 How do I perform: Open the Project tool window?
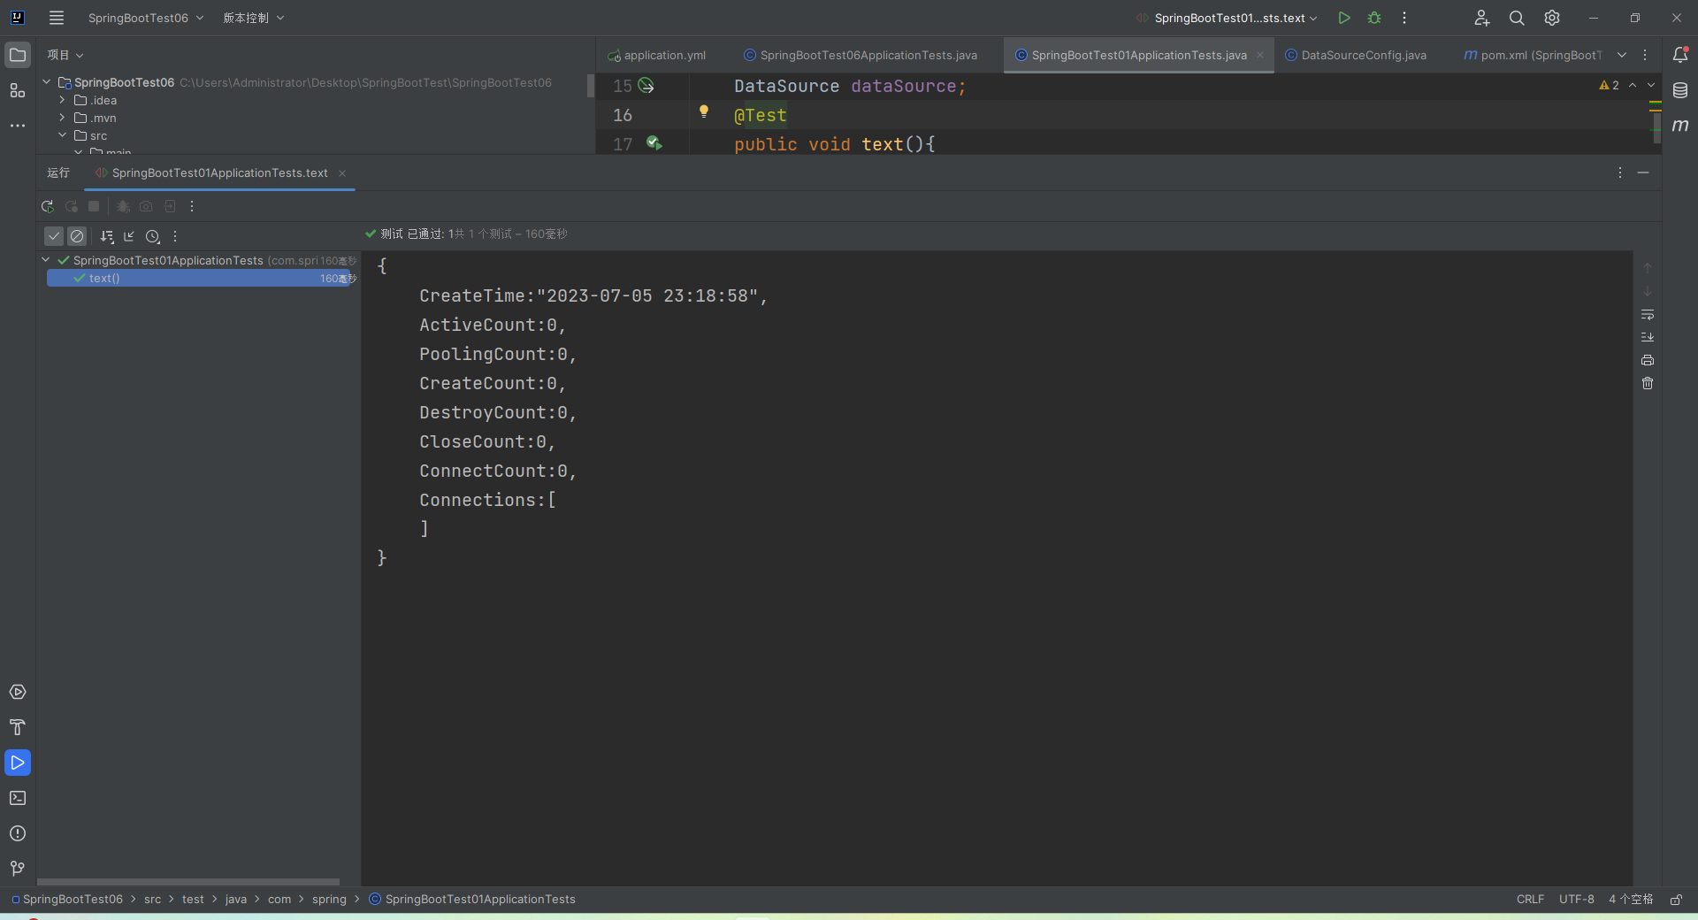click(18, 55)
